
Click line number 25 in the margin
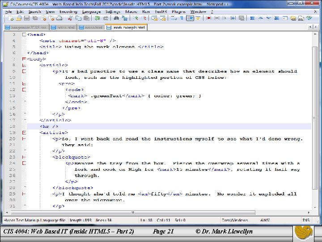(x=12, y=169)
